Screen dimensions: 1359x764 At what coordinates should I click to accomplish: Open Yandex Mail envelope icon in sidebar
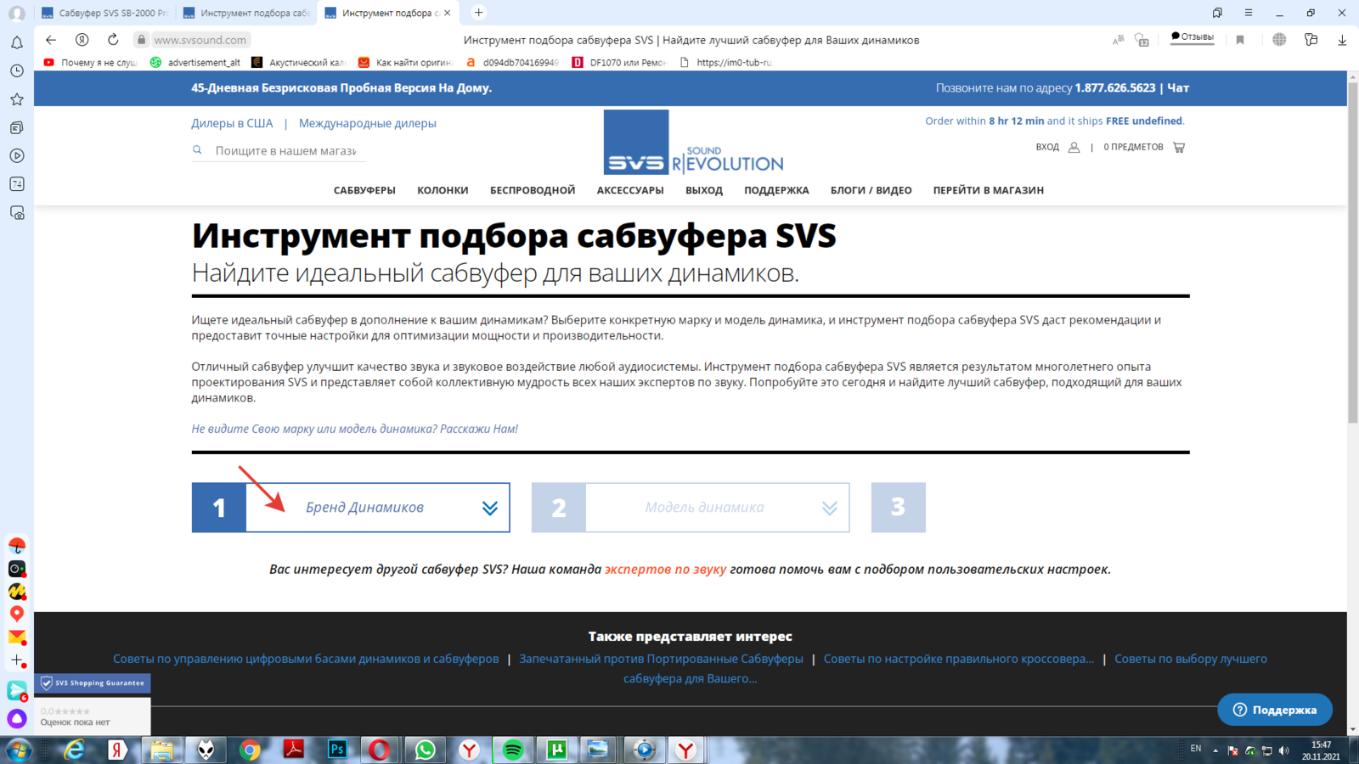[17, 637]
